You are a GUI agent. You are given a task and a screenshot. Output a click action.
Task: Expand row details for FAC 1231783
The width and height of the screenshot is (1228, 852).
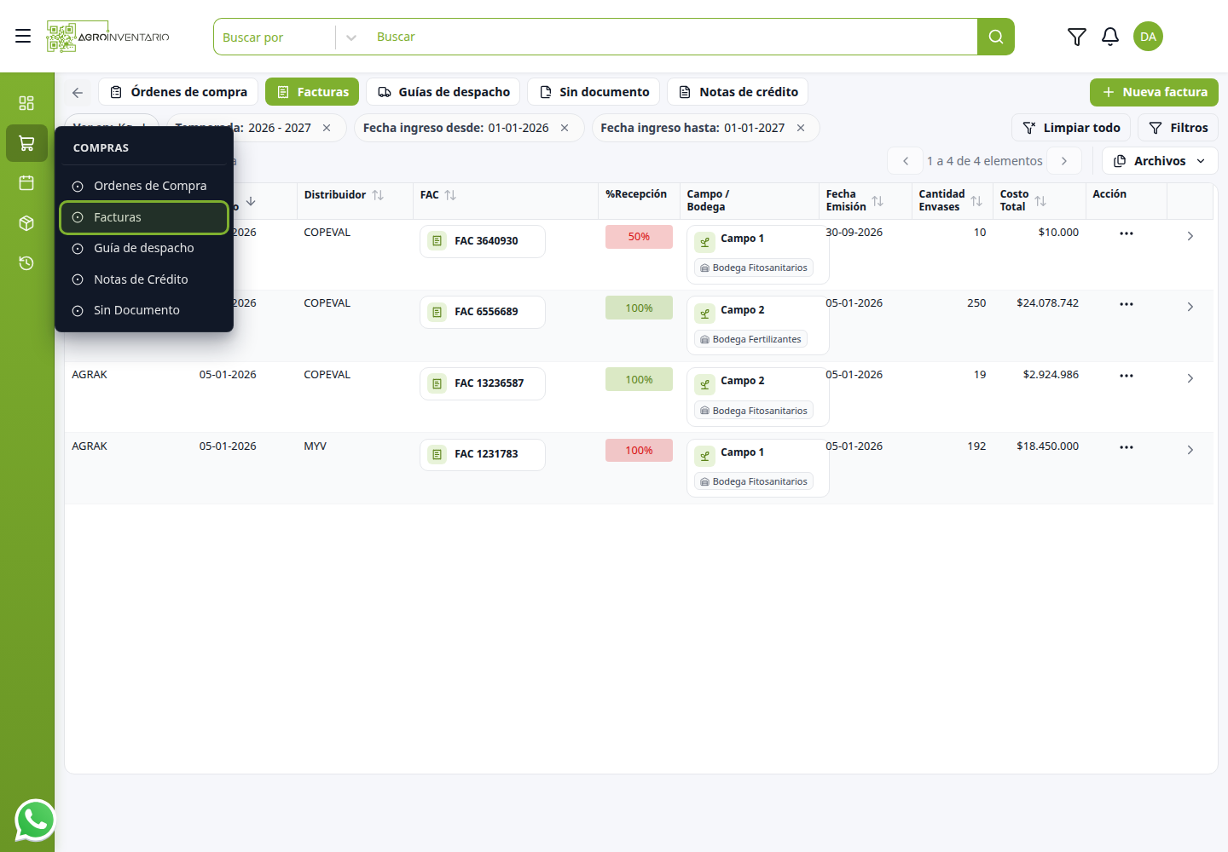click(1190, 450)
